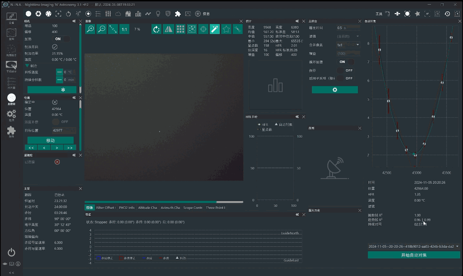
Task: Click the 开始自动对焦 start autofocus button
Action: 414,255
